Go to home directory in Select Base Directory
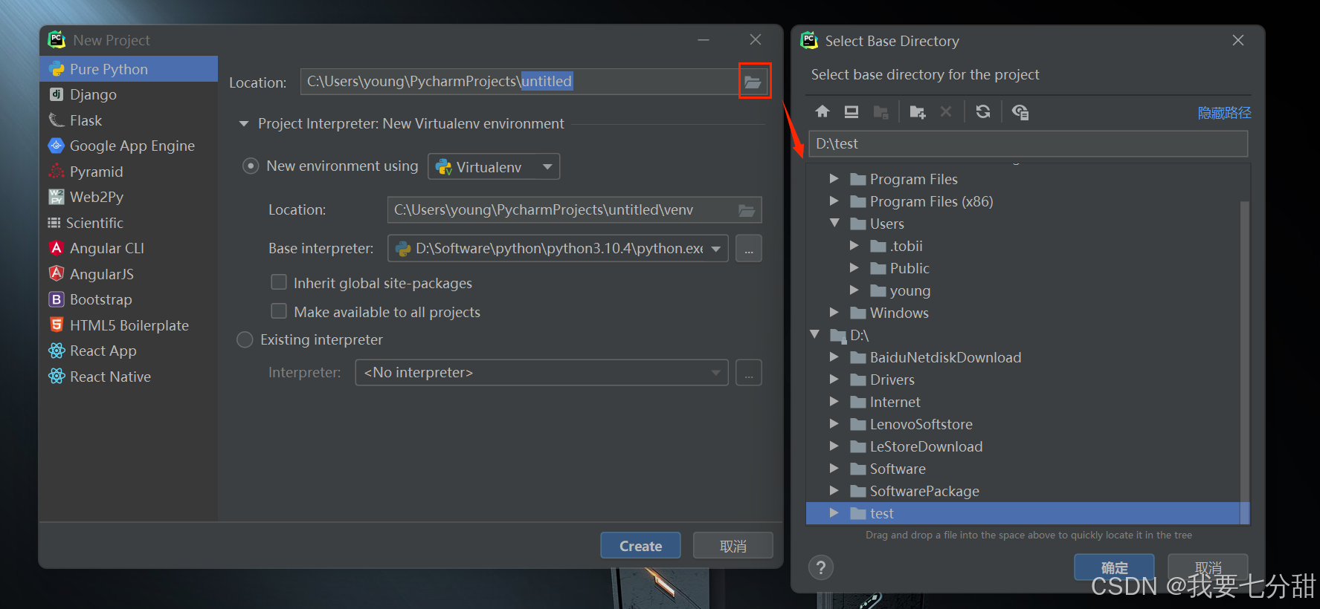 tap(822, 111)
